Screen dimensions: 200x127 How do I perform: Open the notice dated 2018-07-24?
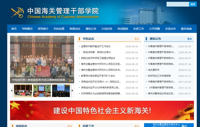161,64
